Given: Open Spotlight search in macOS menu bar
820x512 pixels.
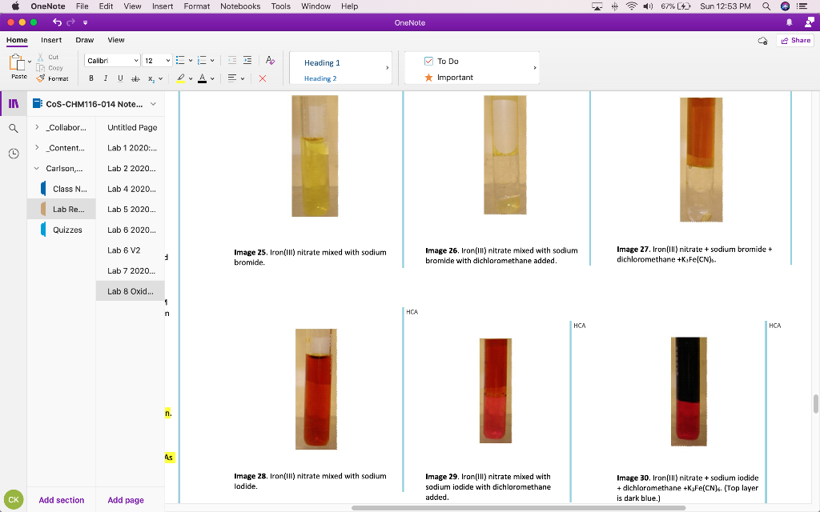Looking at the screenshot, I should 766,6.
